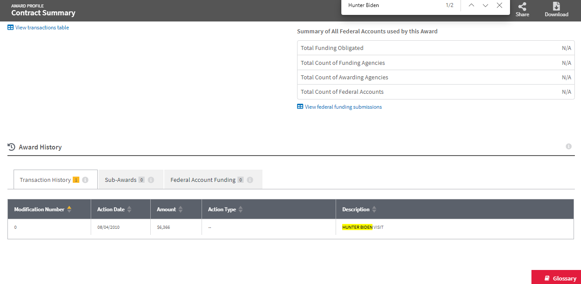Sort by Action Date column
581x284 pixels.
point(129,209)
